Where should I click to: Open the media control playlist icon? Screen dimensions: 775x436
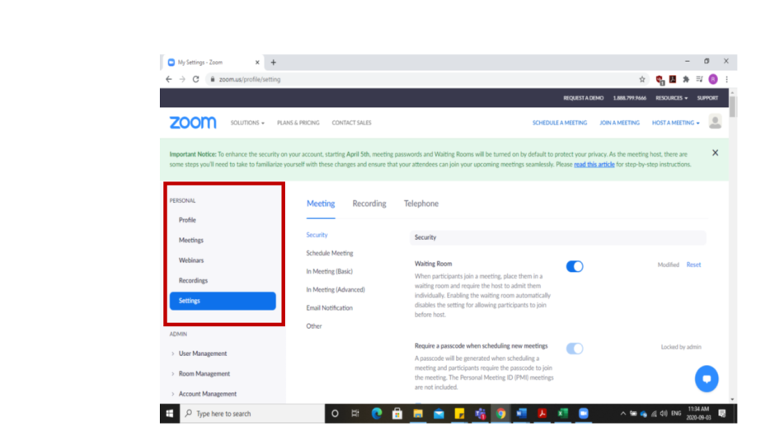click(699, 79)
